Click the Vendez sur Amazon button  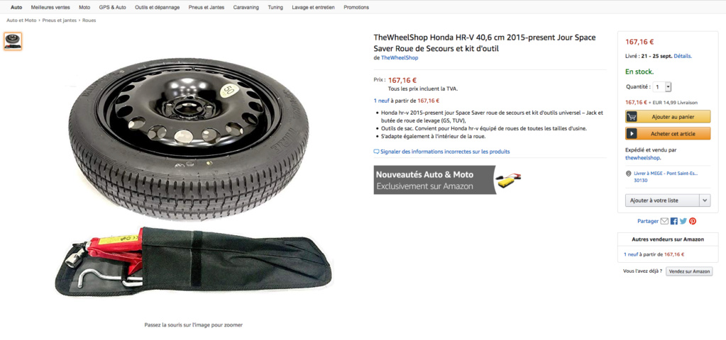(x=689, y=271)
